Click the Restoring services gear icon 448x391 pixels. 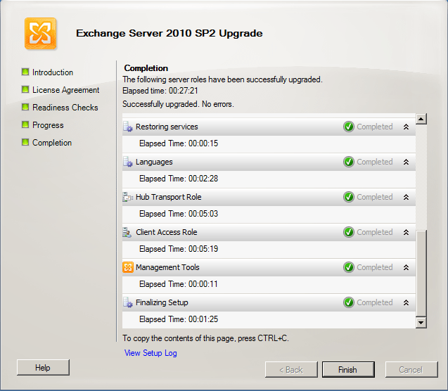coord(128,127)
